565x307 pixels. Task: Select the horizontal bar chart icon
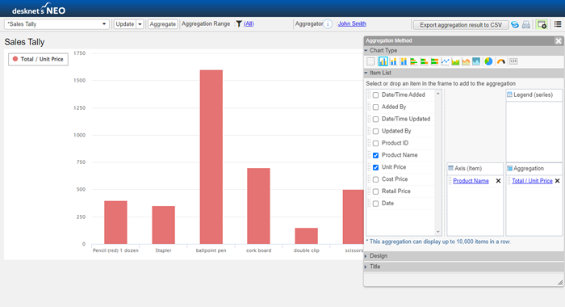click(414, 61)
